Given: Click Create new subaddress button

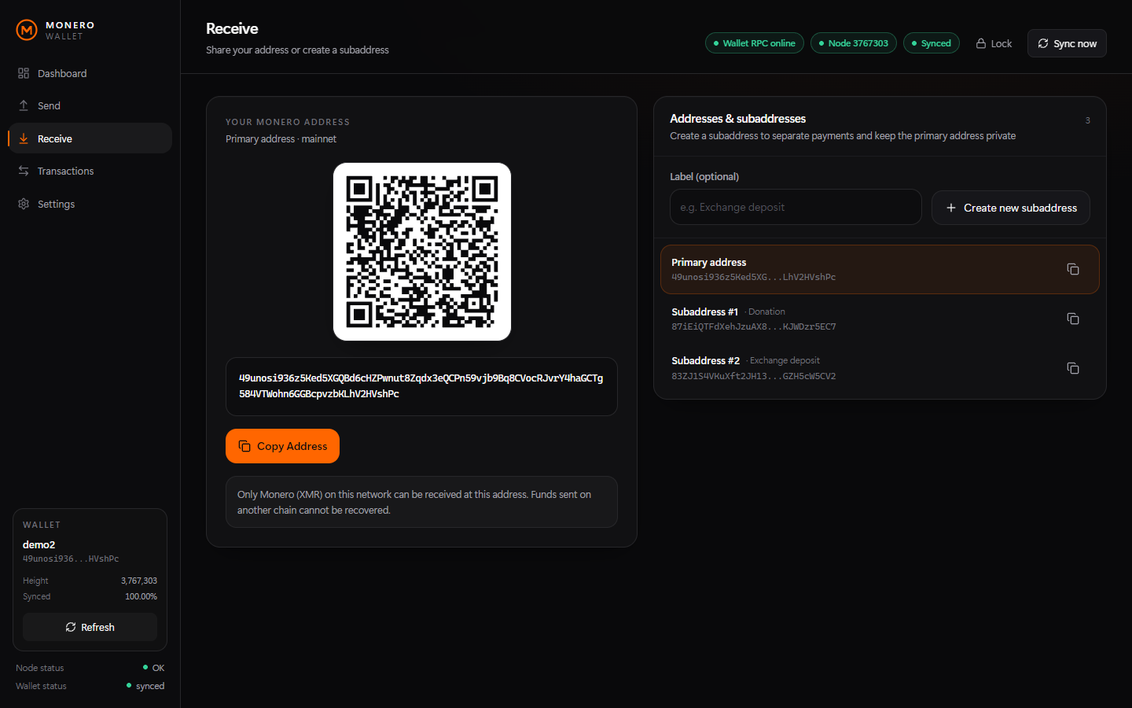Looking at the screenshot, I should (1011, 208).
